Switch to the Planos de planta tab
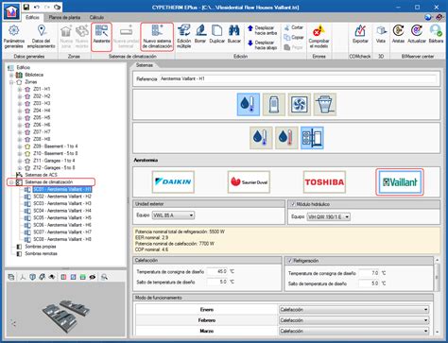 (x=64, y=17)
